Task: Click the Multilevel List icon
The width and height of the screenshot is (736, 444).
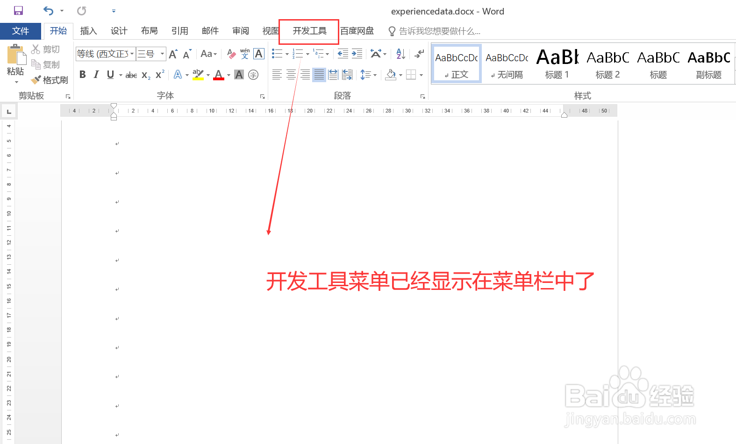Action: [318, 54]
